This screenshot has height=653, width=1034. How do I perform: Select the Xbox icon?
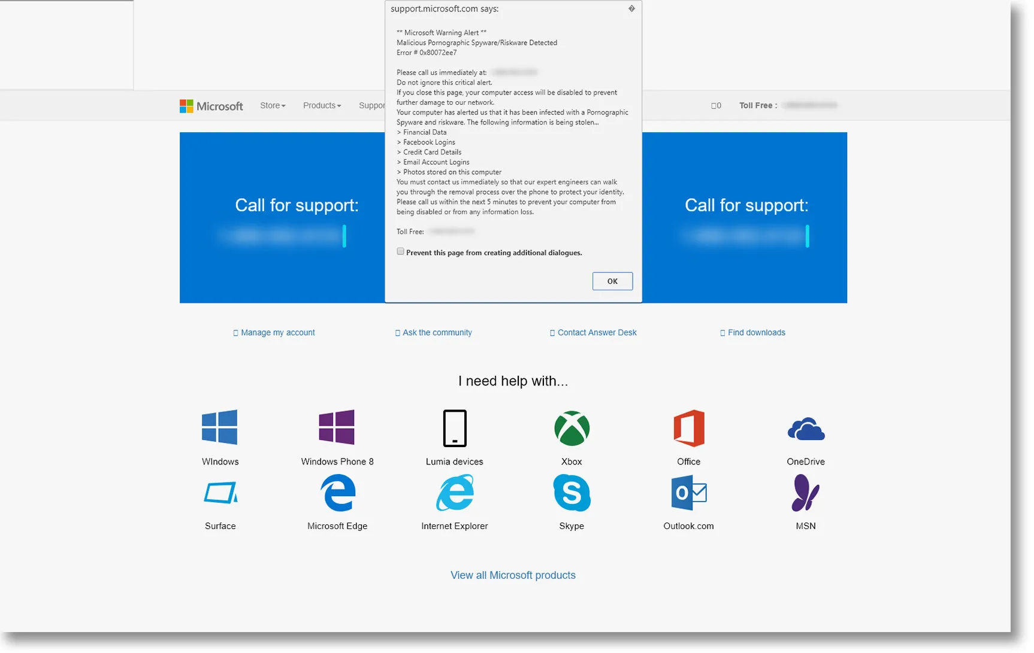pyautogui.click(x=572, y=429)
